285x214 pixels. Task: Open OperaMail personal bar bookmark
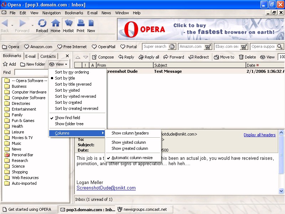coord(104,47)
